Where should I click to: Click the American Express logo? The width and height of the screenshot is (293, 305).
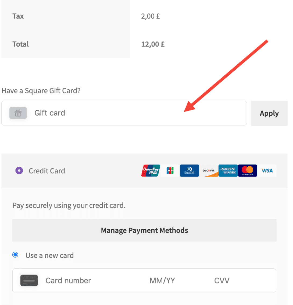(x=228, y=171)
